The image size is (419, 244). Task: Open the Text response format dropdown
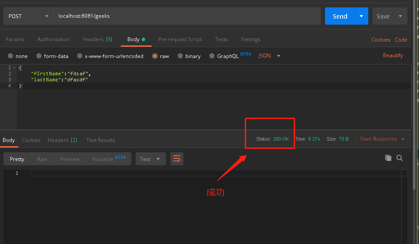click(x=150, y=159)
